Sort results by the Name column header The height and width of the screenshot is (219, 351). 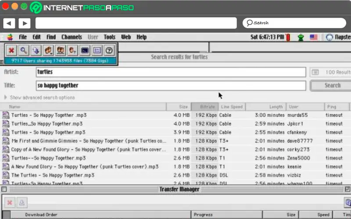83,107
